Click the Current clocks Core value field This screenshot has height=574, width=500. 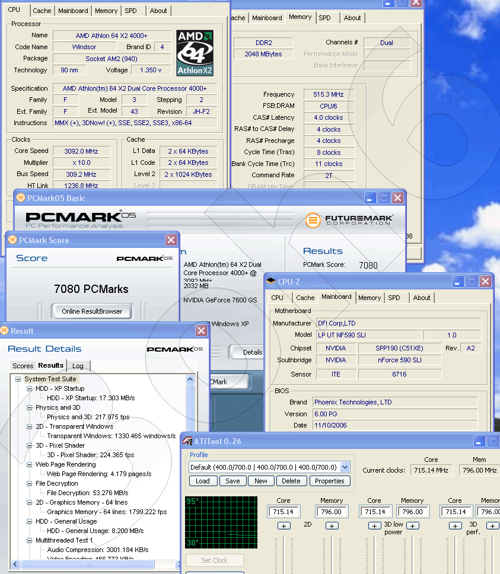432,470
